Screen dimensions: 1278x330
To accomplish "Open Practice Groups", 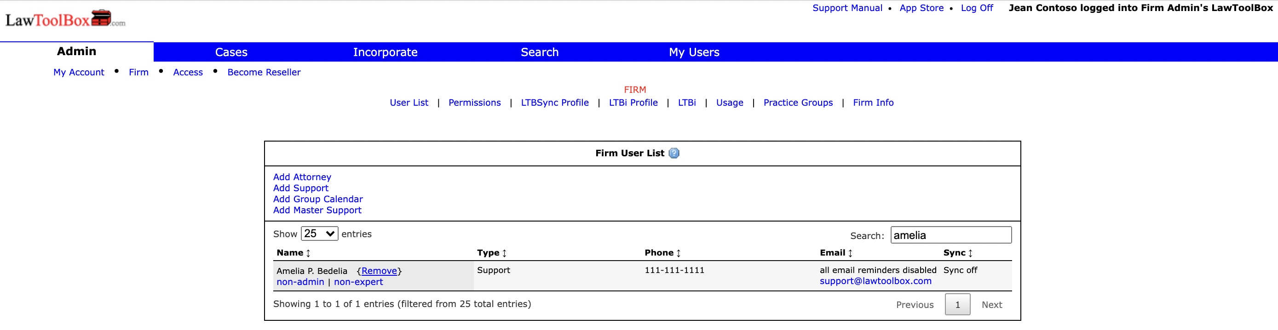I will click(x=798, y=102).
